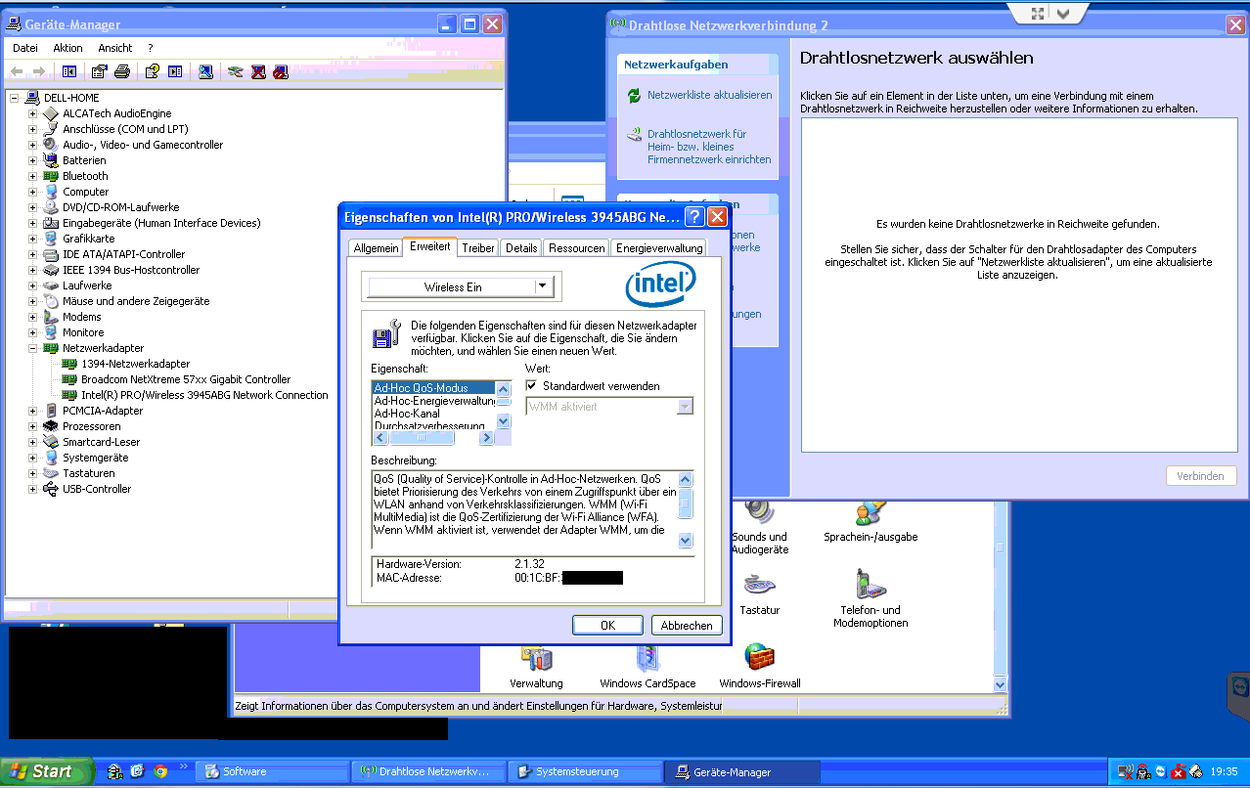Viewport: 1250px width, 788px height.
Task: Open the help question mark toolbar icon
Action: [152, 71]
